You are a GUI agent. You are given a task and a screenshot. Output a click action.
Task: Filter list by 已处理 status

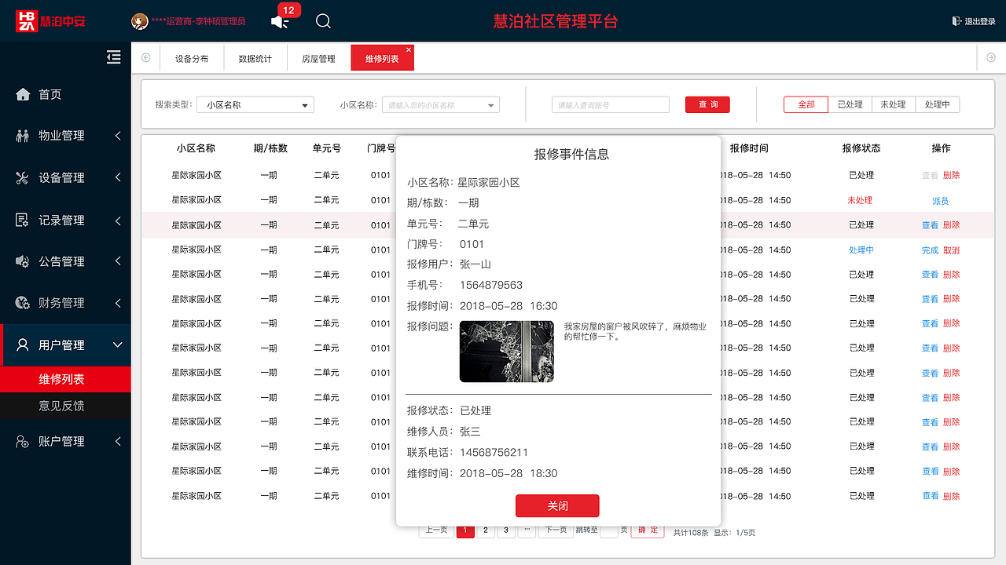850,103
